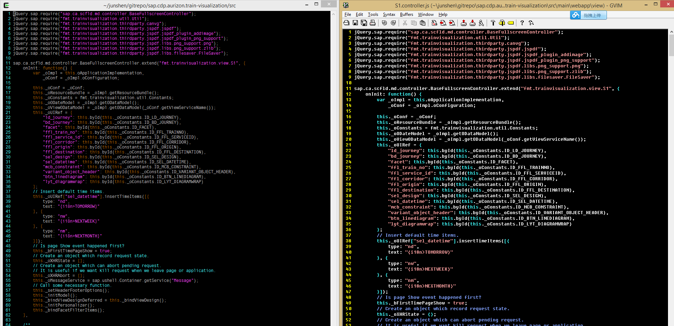Click the Save current file icon in GVIM
The width and height of the screenshot is (674, 326).
pos(355,23)
